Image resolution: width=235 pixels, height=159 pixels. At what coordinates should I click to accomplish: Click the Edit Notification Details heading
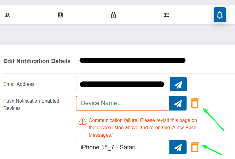[x=37, y=61]
